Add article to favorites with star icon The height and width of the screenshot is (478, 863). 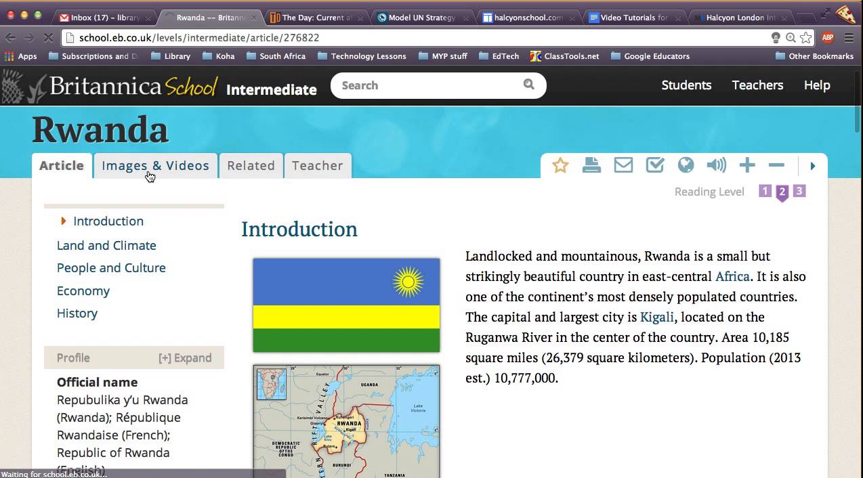click(x=560, y=165)
